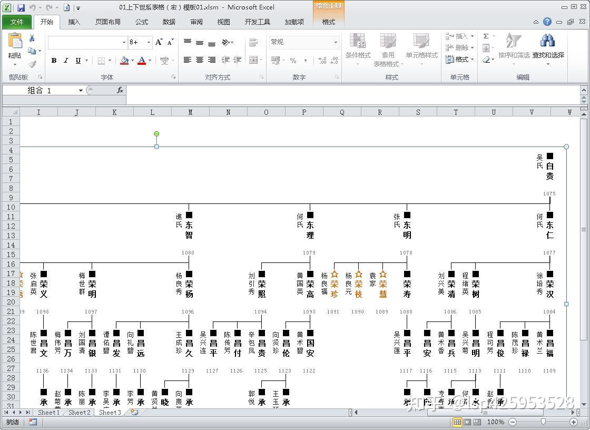The height and width of the screenshot is (430, 590).
Task: Click the wrap text icon
Action: point(253,42)
